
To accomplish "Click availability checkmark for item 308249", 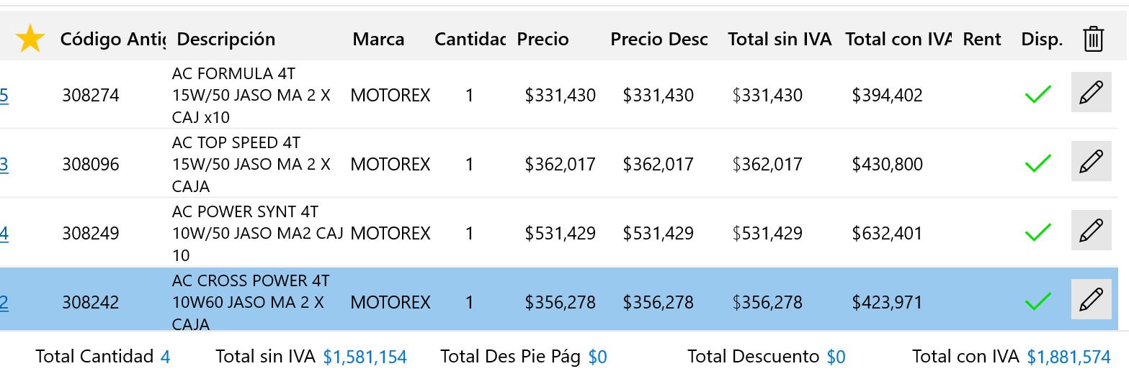I will point(1037,233).
